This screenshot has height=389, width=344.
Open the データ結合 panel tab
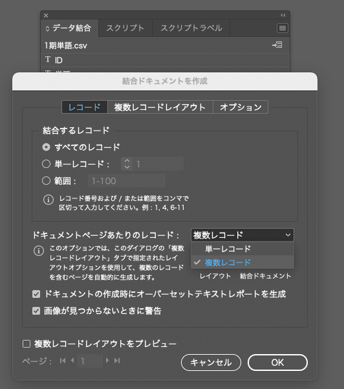coord(70,28)
